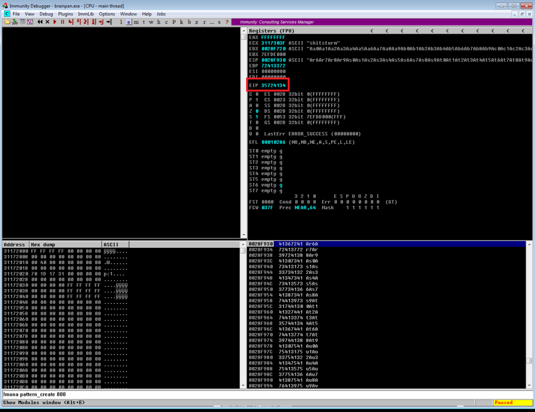The height and width of the screenshot is (412, 535).
Task: Open the Breakpoints window (b button)
Action: click(190, 22)
